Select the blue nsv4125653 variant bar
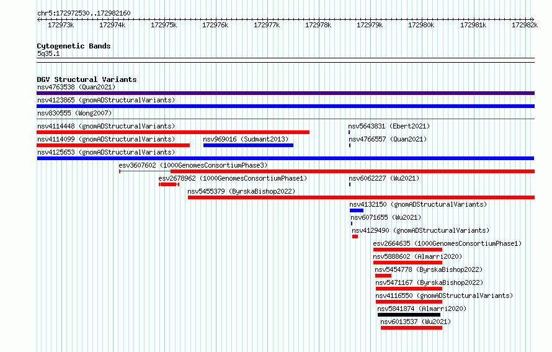This screenshot has width=552, height=352. 285,158
